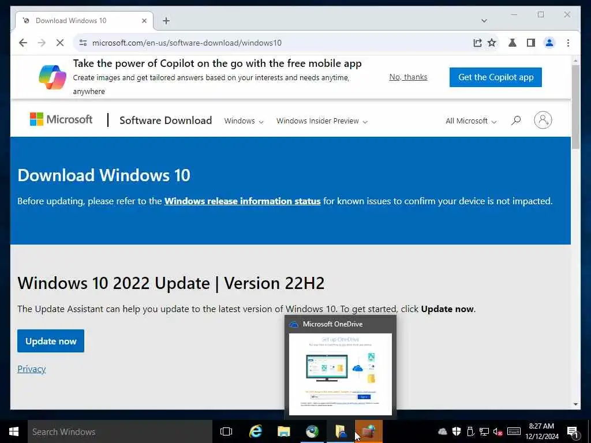Click the safely remove hardware tray icon

tap(470, 431)
